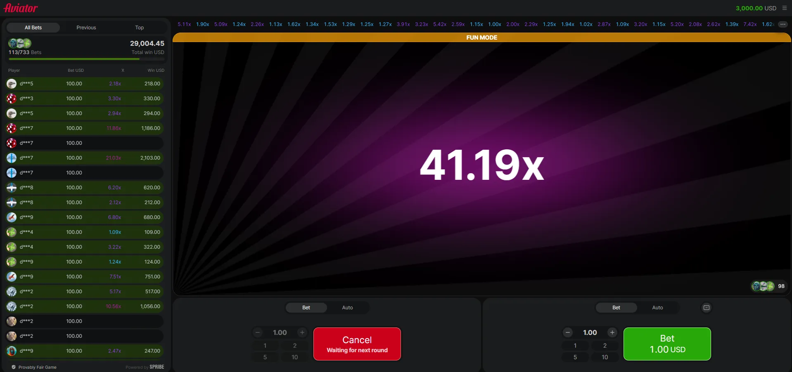Click the green bets progress bar
The image size is (792, 372).
(74, 59)
